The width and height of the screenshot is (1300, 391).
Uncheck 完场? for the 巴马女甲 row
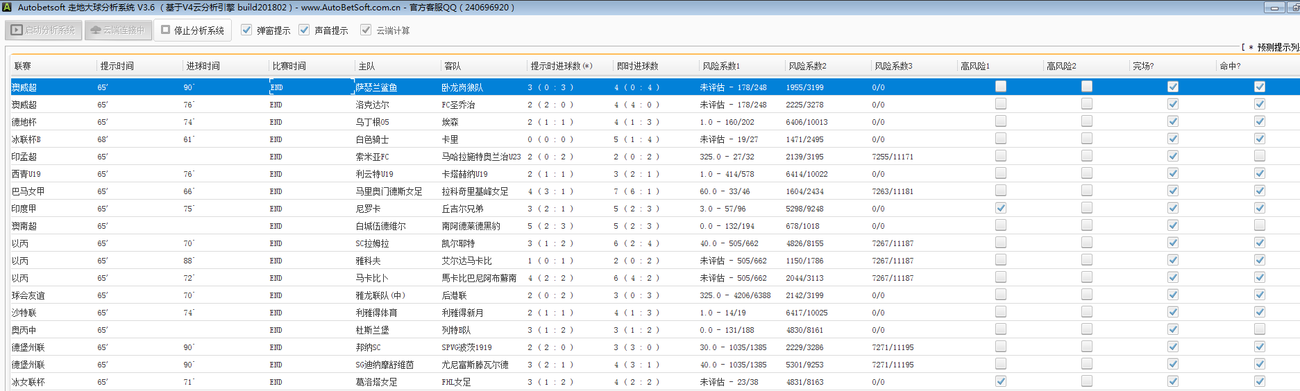point(1172,191)
